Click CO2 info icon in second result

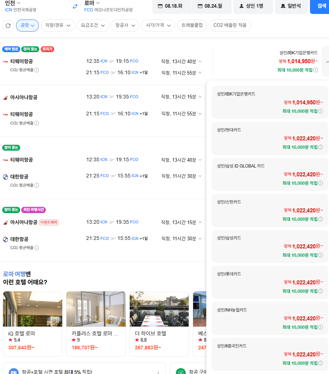pyautogui.click(x=37, y=123)
